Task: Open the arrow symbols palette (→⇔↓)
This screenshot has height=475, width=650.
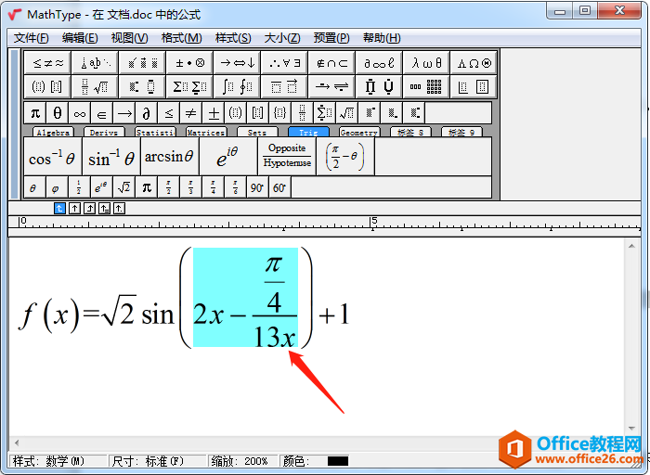Action: [237, 63]
